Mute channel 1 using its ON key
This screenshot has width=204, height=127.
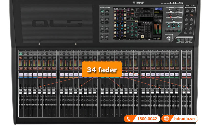point(21,68)
